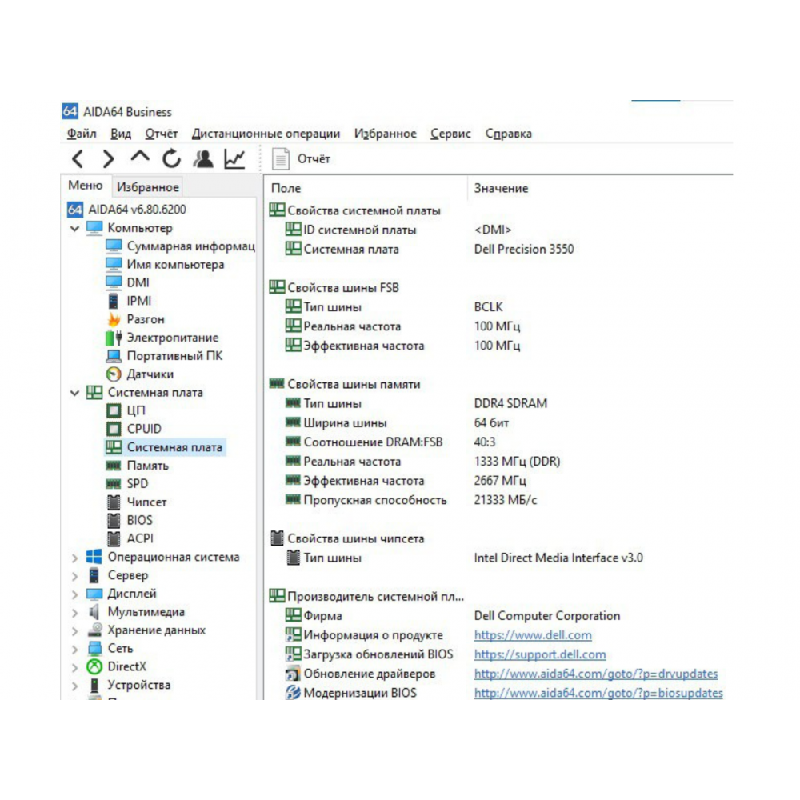Click the Отчёт report document icon

tap(280, 158)
